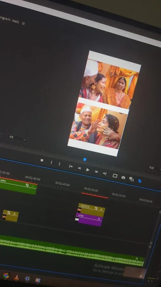This screenshot has height=287, width=161.
Task: Click the 00:02:45:00 mark on the timeline ruler
Action: click(x=62, y=184)
